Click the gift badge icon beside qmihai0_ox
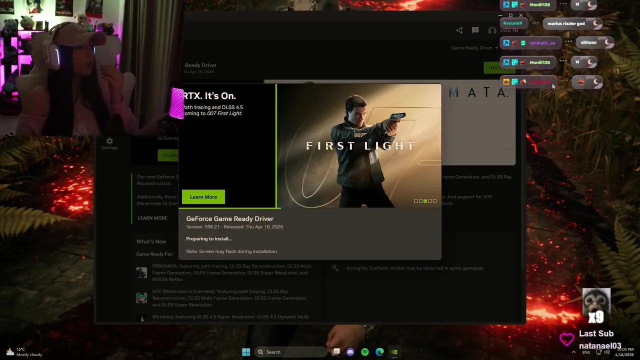640x360 pixels. click(x=523, y=43)
